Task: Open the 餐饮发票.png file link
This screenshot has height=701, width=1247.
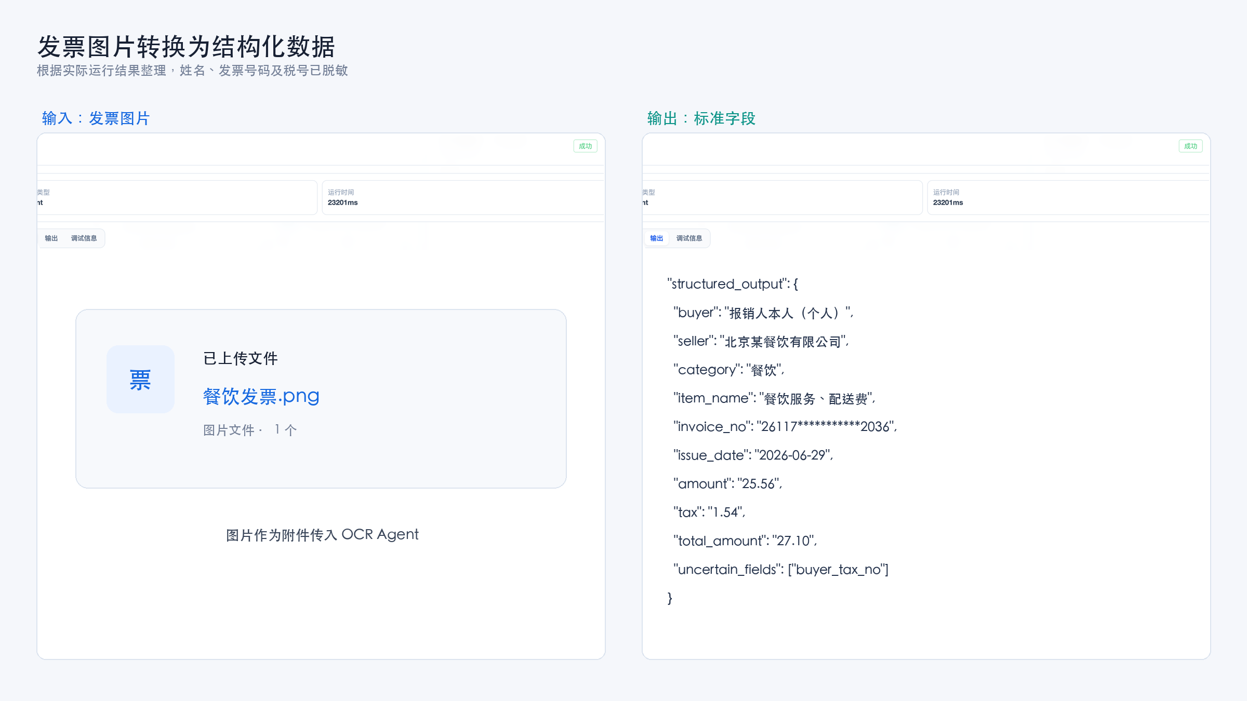Action: click(261, 396)
